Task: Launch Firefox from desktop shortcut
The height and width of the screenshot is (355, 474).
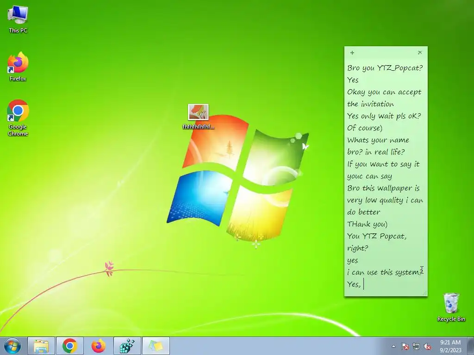Action: click(x=18, y=67)
